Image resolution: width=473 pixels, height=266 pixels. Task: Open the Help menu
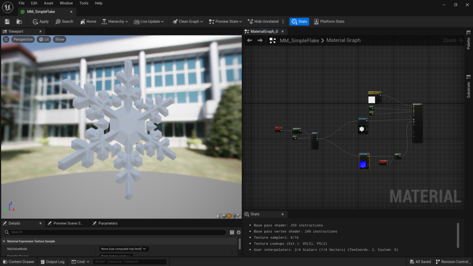tap(99, 3)
